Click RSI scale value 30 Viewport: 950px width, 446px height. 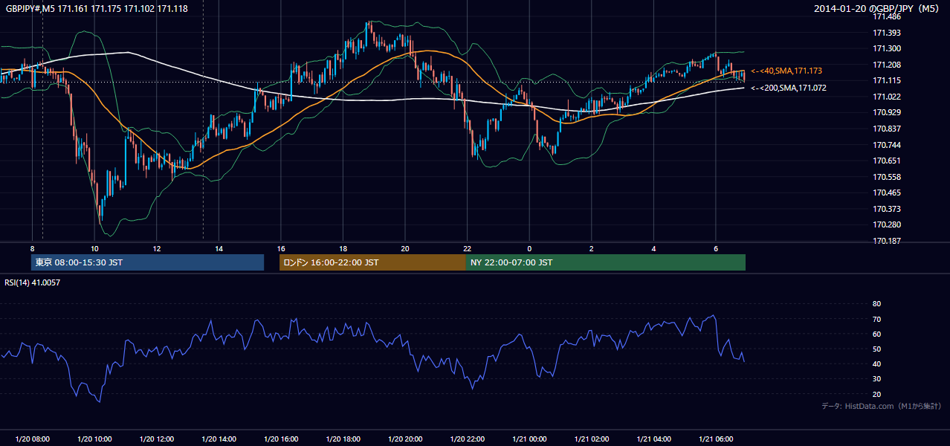point(876,379)
